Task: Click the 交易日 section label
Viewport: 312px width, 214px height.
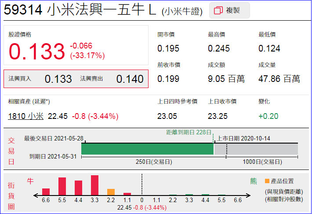Action: 11,151
